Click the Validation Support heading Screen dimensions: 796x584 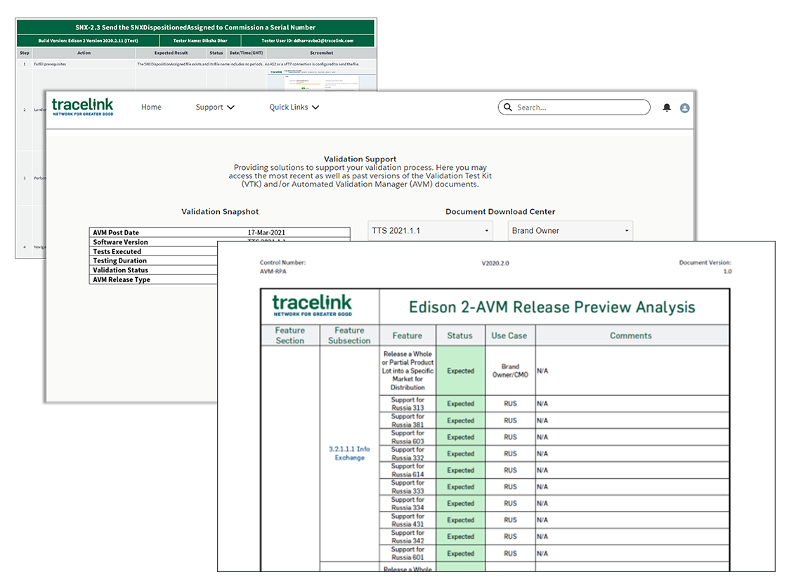click(x=360, y=159)
